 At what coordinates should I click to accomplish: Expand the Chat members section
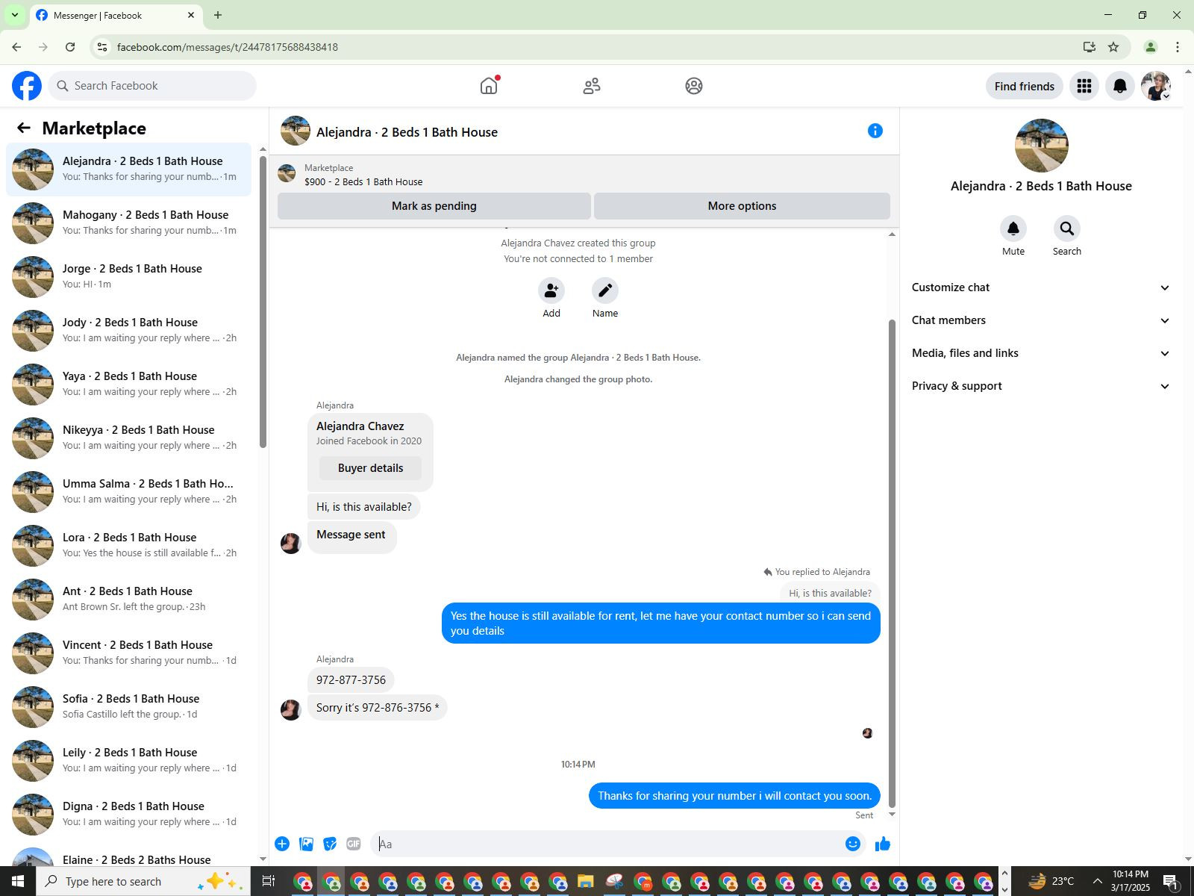tap(1041, 320)
